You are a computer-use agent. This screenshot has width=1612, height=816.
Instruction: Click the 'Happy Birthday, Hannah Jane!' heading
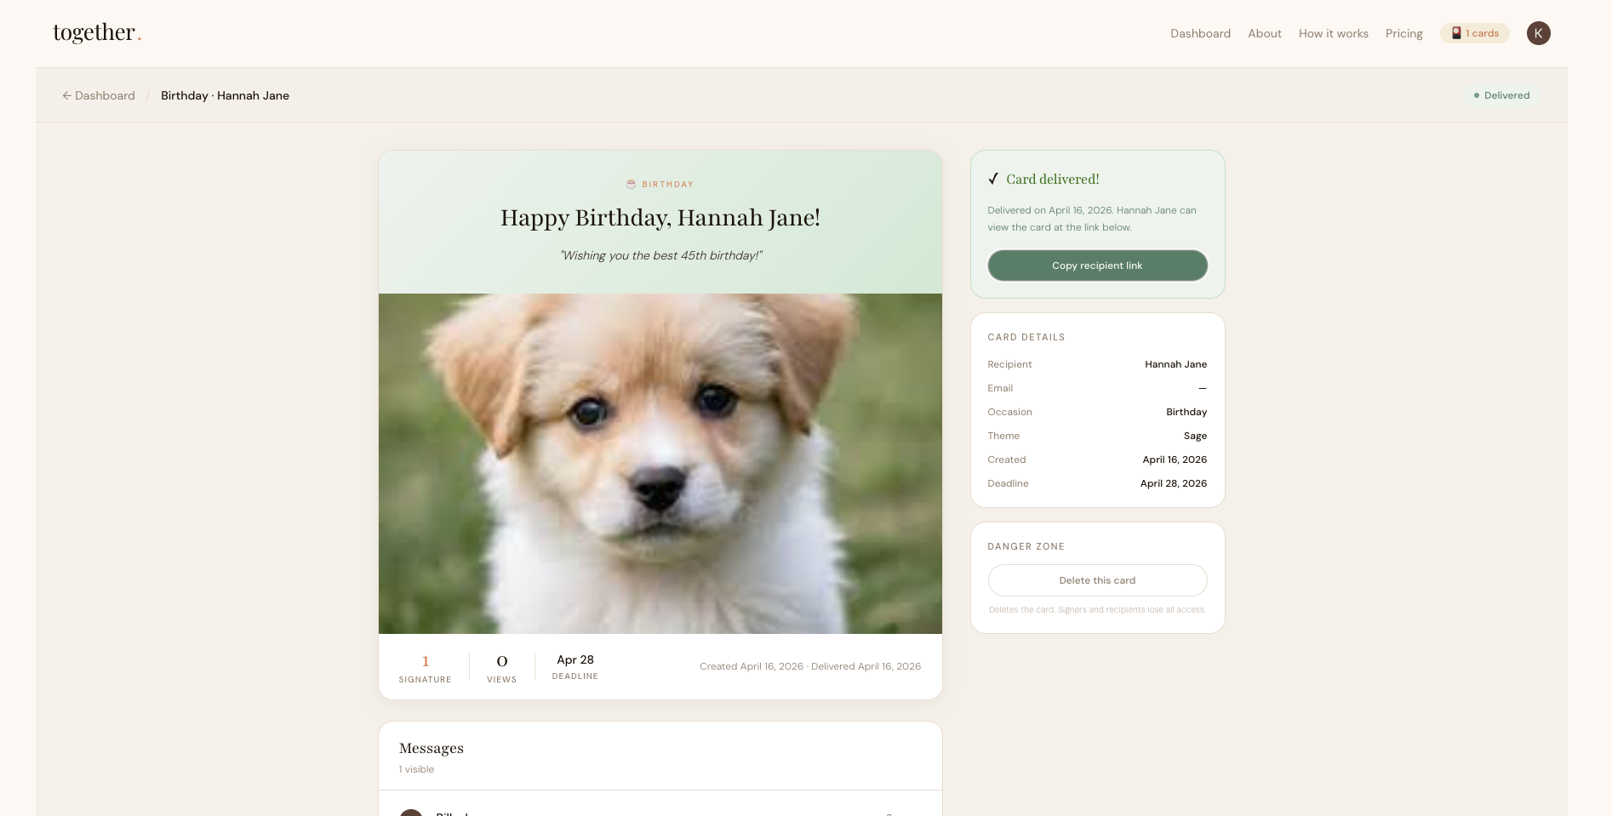[x=660, y=218]
